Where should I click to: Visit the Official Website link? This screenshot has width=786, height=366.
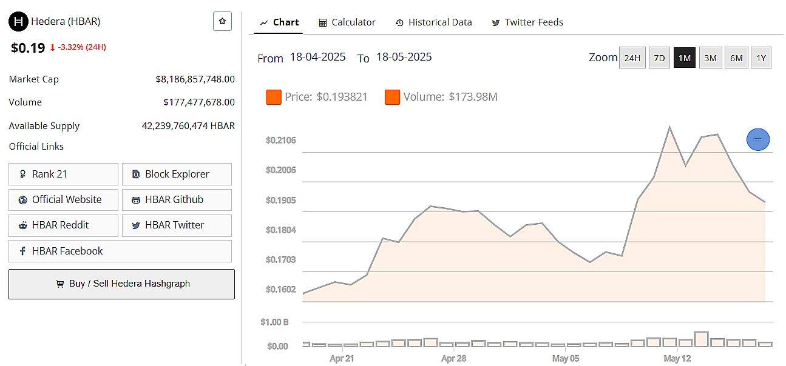(64, 200)
